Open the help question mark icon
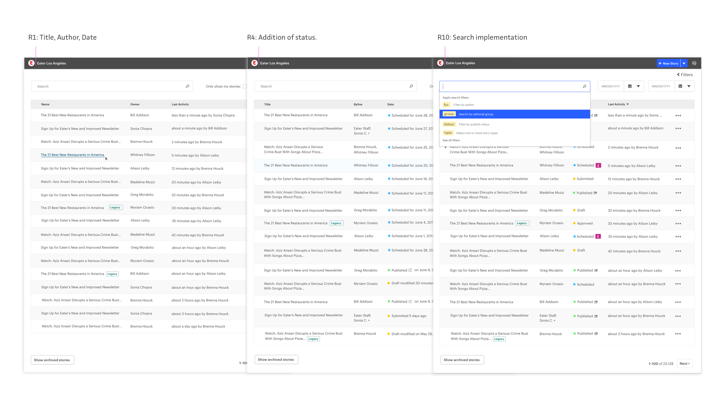Viewport: 725px width, 399px height. (x=694, y=63)
